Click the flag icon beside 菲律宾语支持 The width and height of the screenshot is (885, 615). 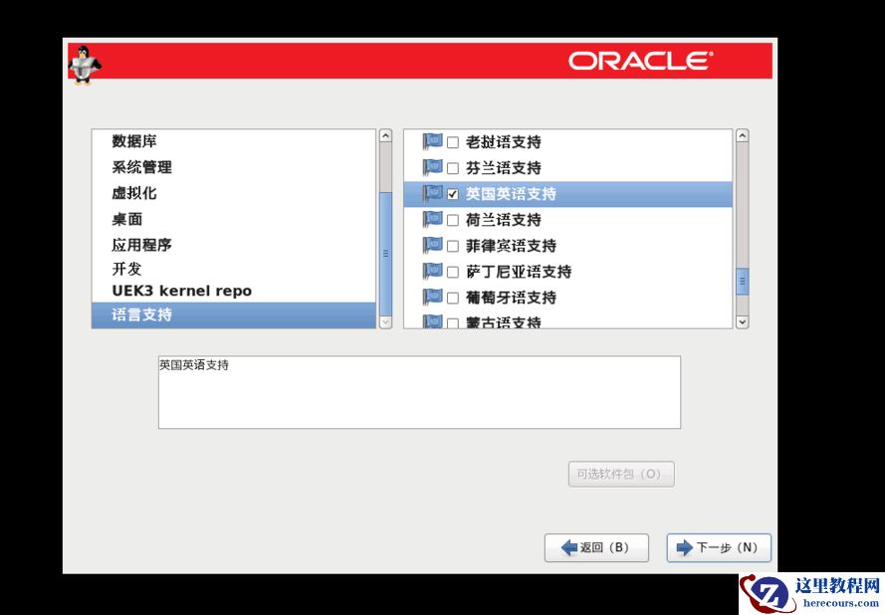(432, 245)
